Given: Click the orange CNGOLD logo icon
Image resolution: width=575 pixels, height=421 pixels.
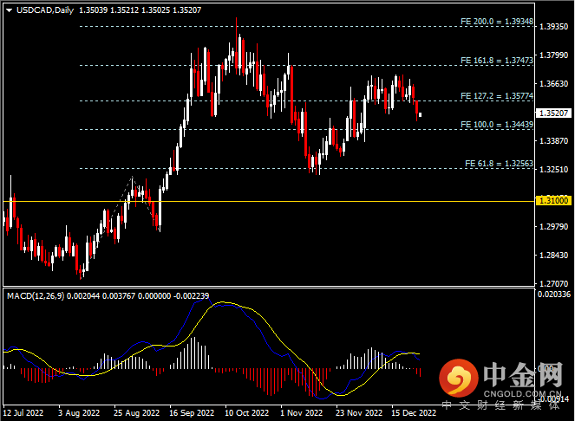Looking at the screenshot, I should (459, 379).
